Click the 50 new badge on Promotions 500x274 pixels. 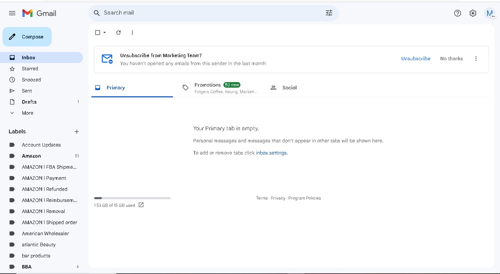[232, 85]
